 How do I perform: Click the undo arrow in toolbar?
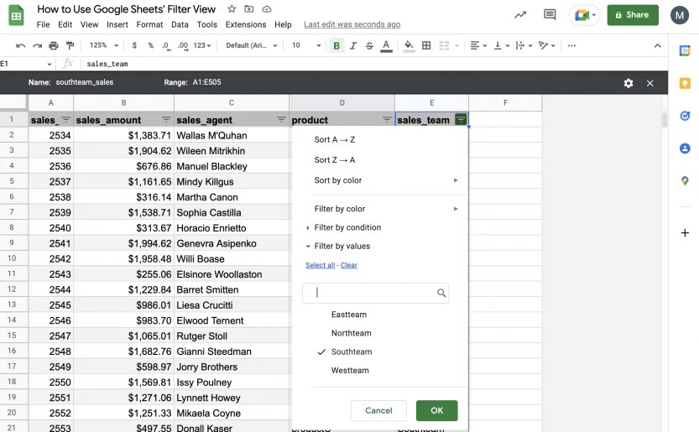click(20, 45)
